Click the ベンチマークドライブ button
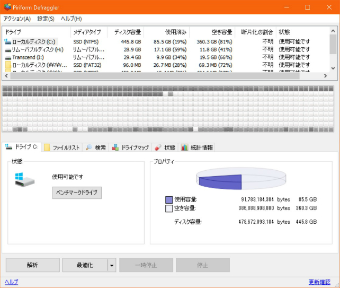The image size is (340, 288). [77, 193]
